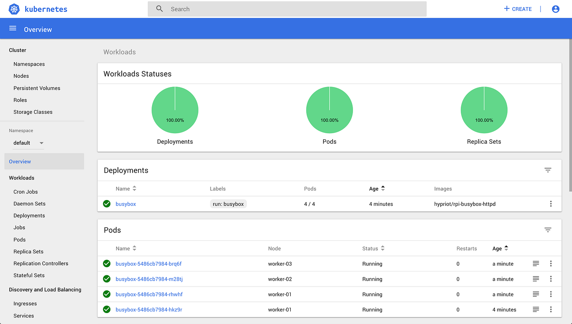Click the Kubernetes logo

pos(14,9)
